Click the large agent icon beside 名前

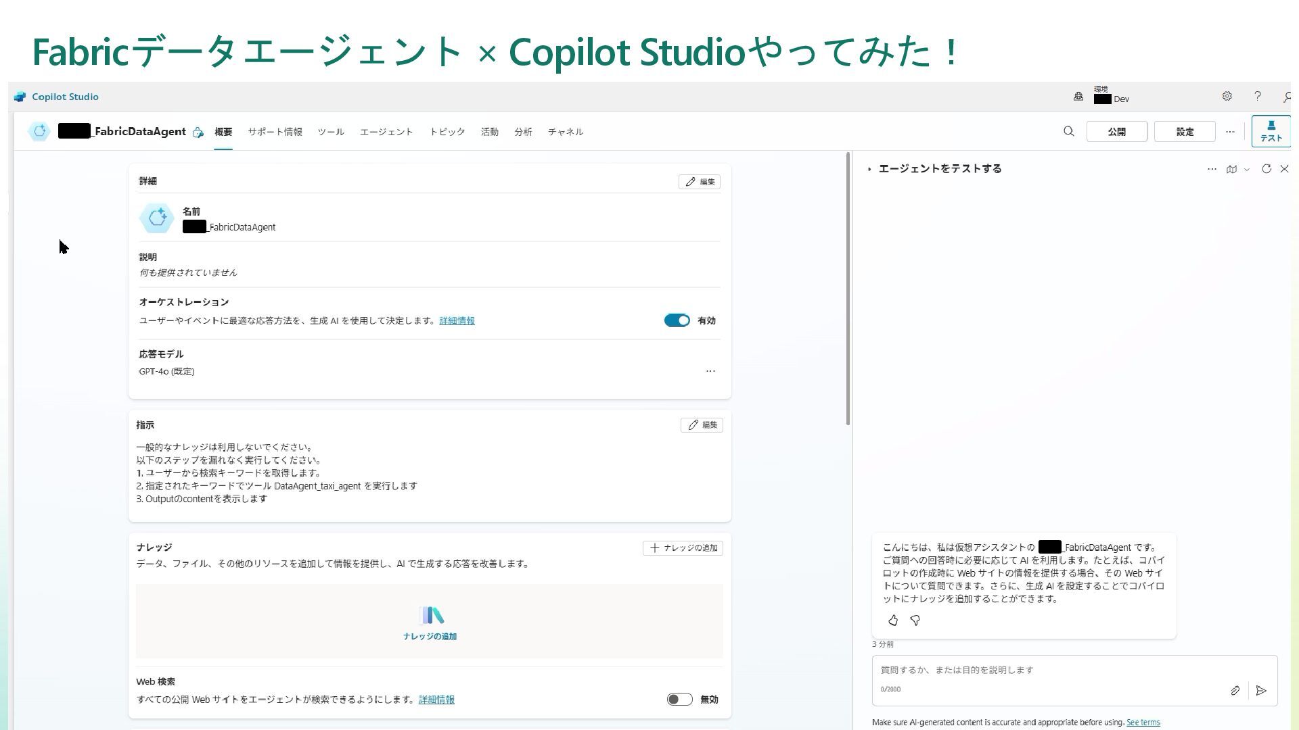click(157, 218)
